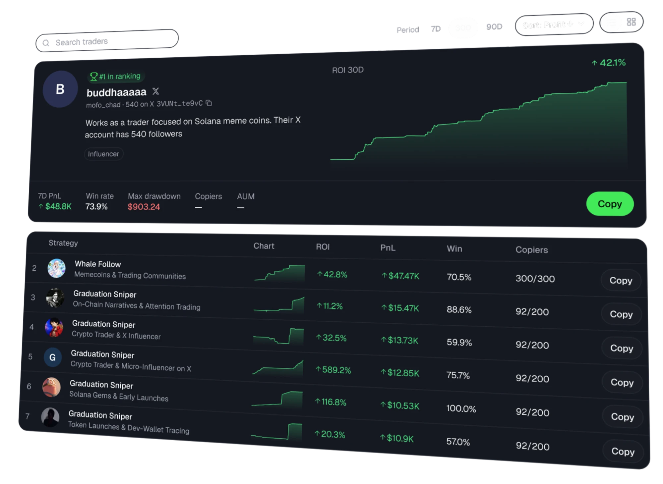
Task: Click the Win rate value 73.9%
Action: [x=96, y=207]
